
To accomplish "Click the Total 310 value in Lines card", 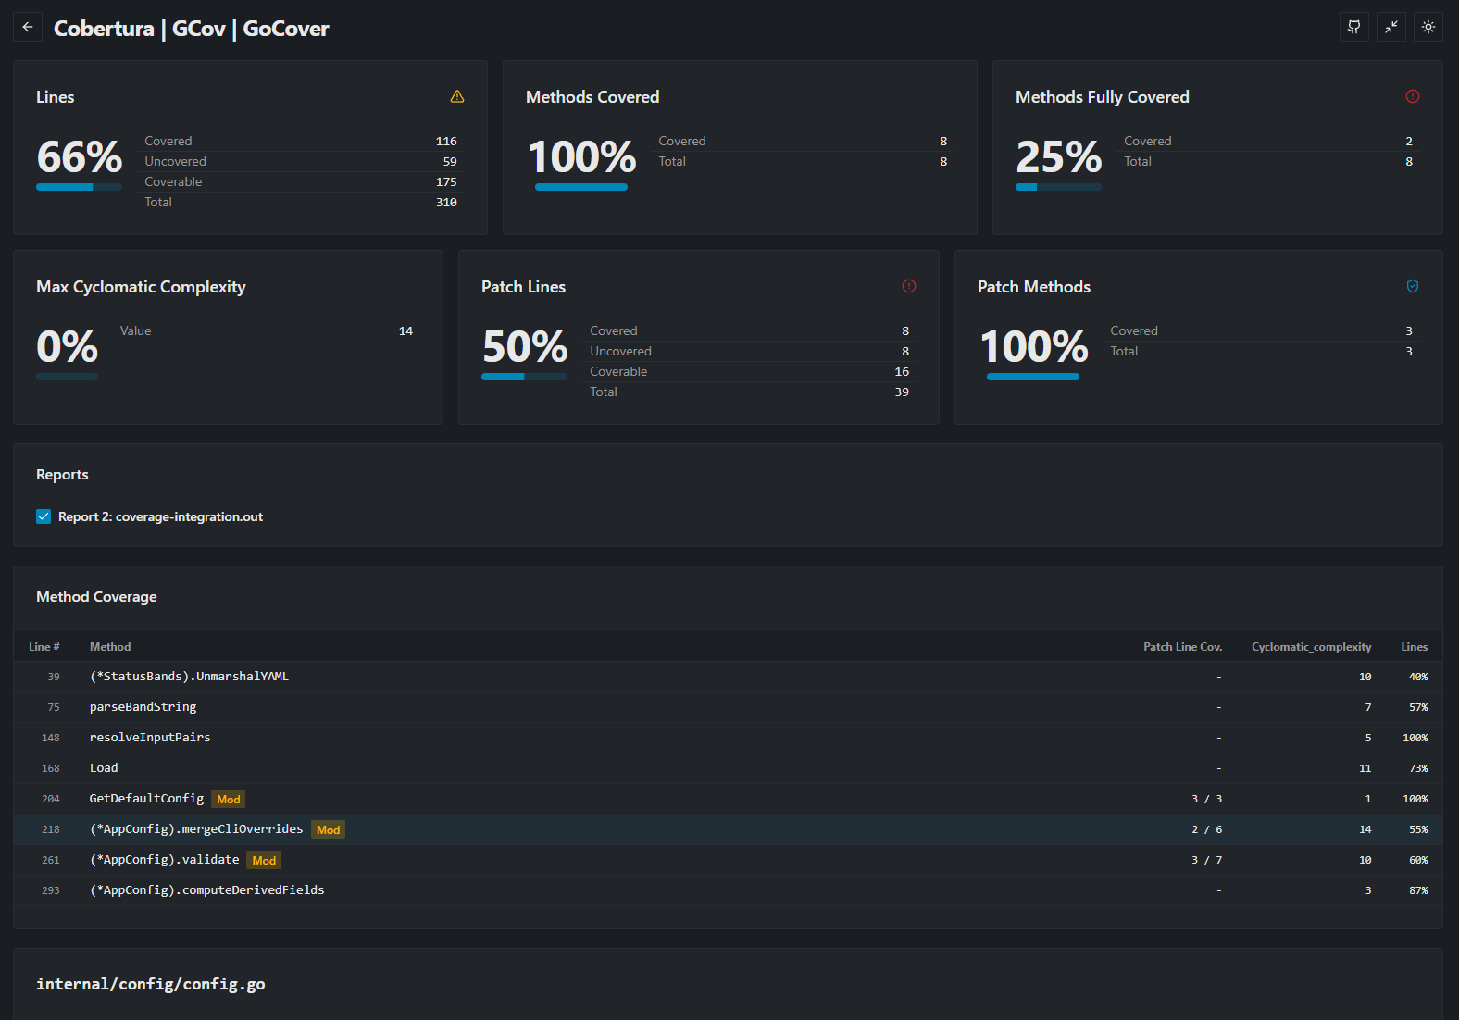I will pos(446,202).
